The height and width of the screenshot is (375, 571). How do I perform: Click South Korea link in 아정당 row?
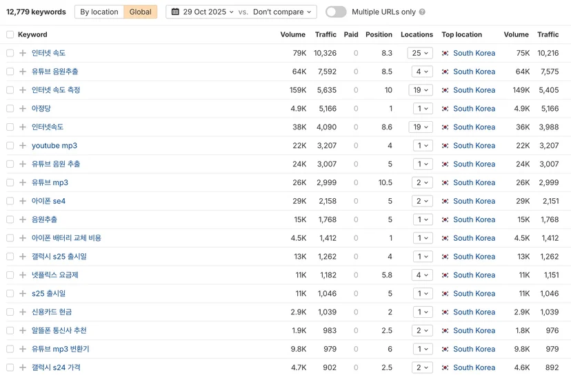(474, 109)
